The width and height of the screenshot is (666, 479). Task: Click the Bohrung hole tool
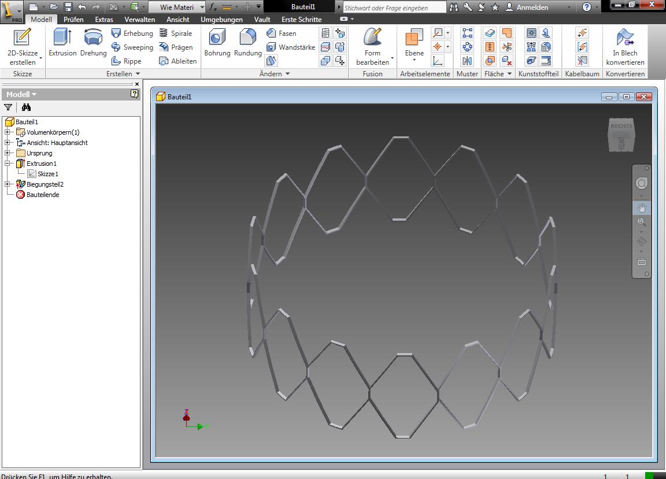(x=217, y=43)
